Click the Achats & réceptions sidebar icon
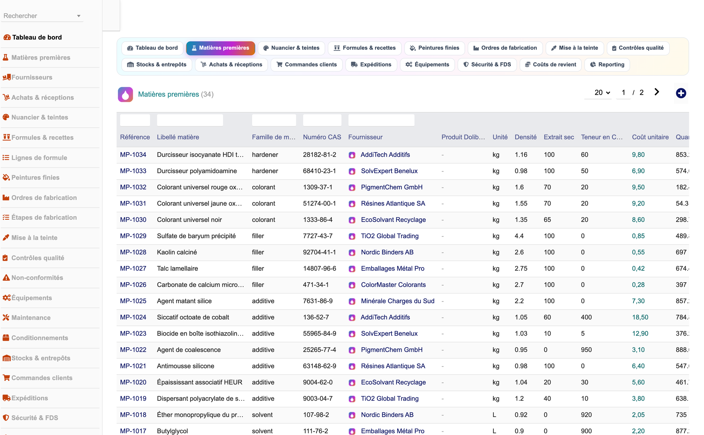Image resolution: width=704 pixels, height=435 pixels. tap(6, 98)
